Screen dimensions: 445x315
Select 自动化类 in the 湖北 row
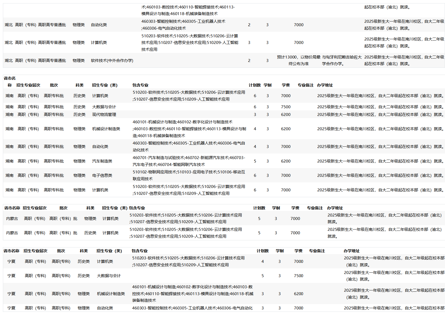pos(99,25)
